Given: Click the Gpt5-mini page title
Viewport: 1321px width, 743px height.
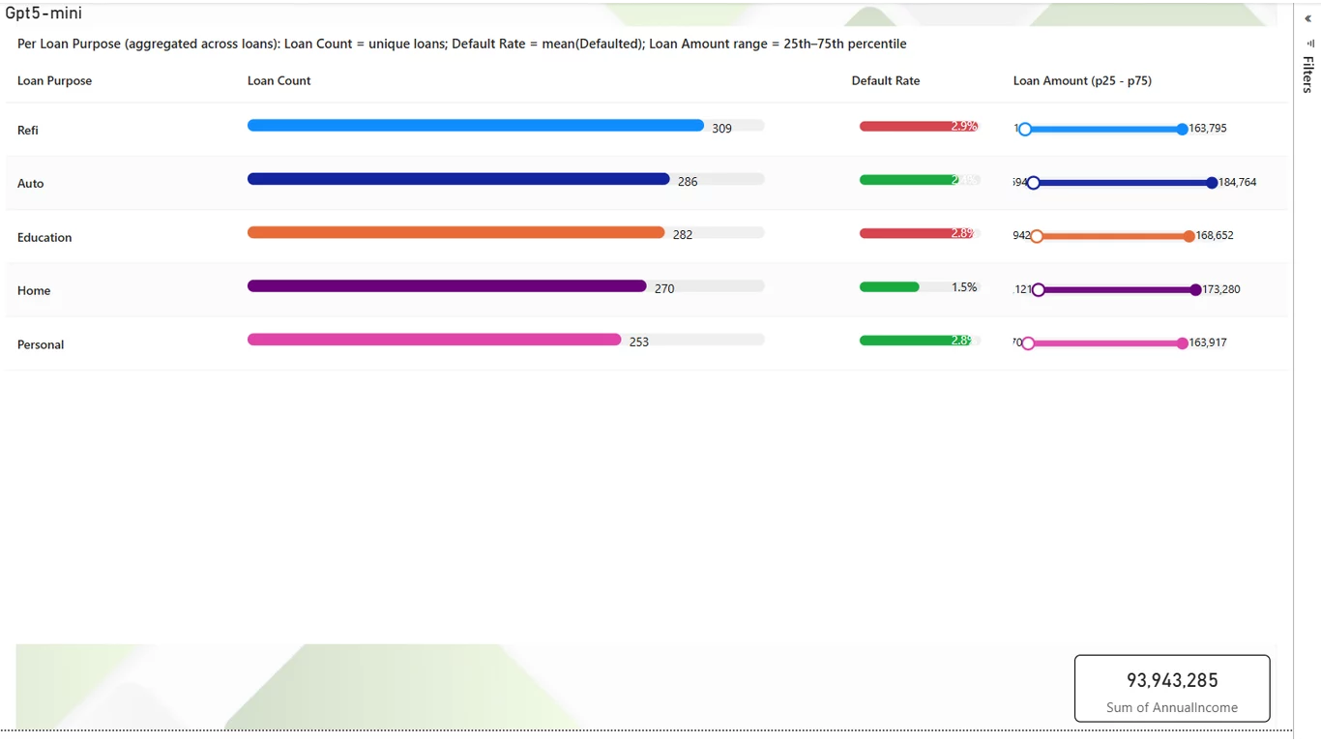Looking at the screenshot, I should (x=44, y=14).
